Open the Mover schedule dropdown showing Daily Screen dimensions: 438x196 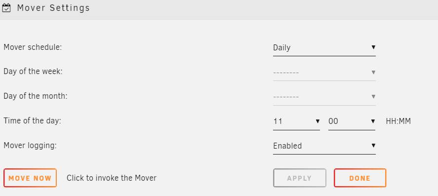(x=324, y=48)
